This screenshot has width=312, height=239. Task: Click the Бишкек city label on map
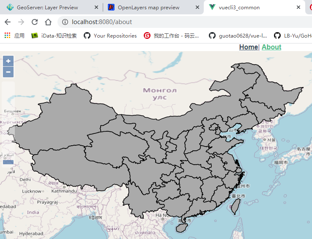pos(13,111)
